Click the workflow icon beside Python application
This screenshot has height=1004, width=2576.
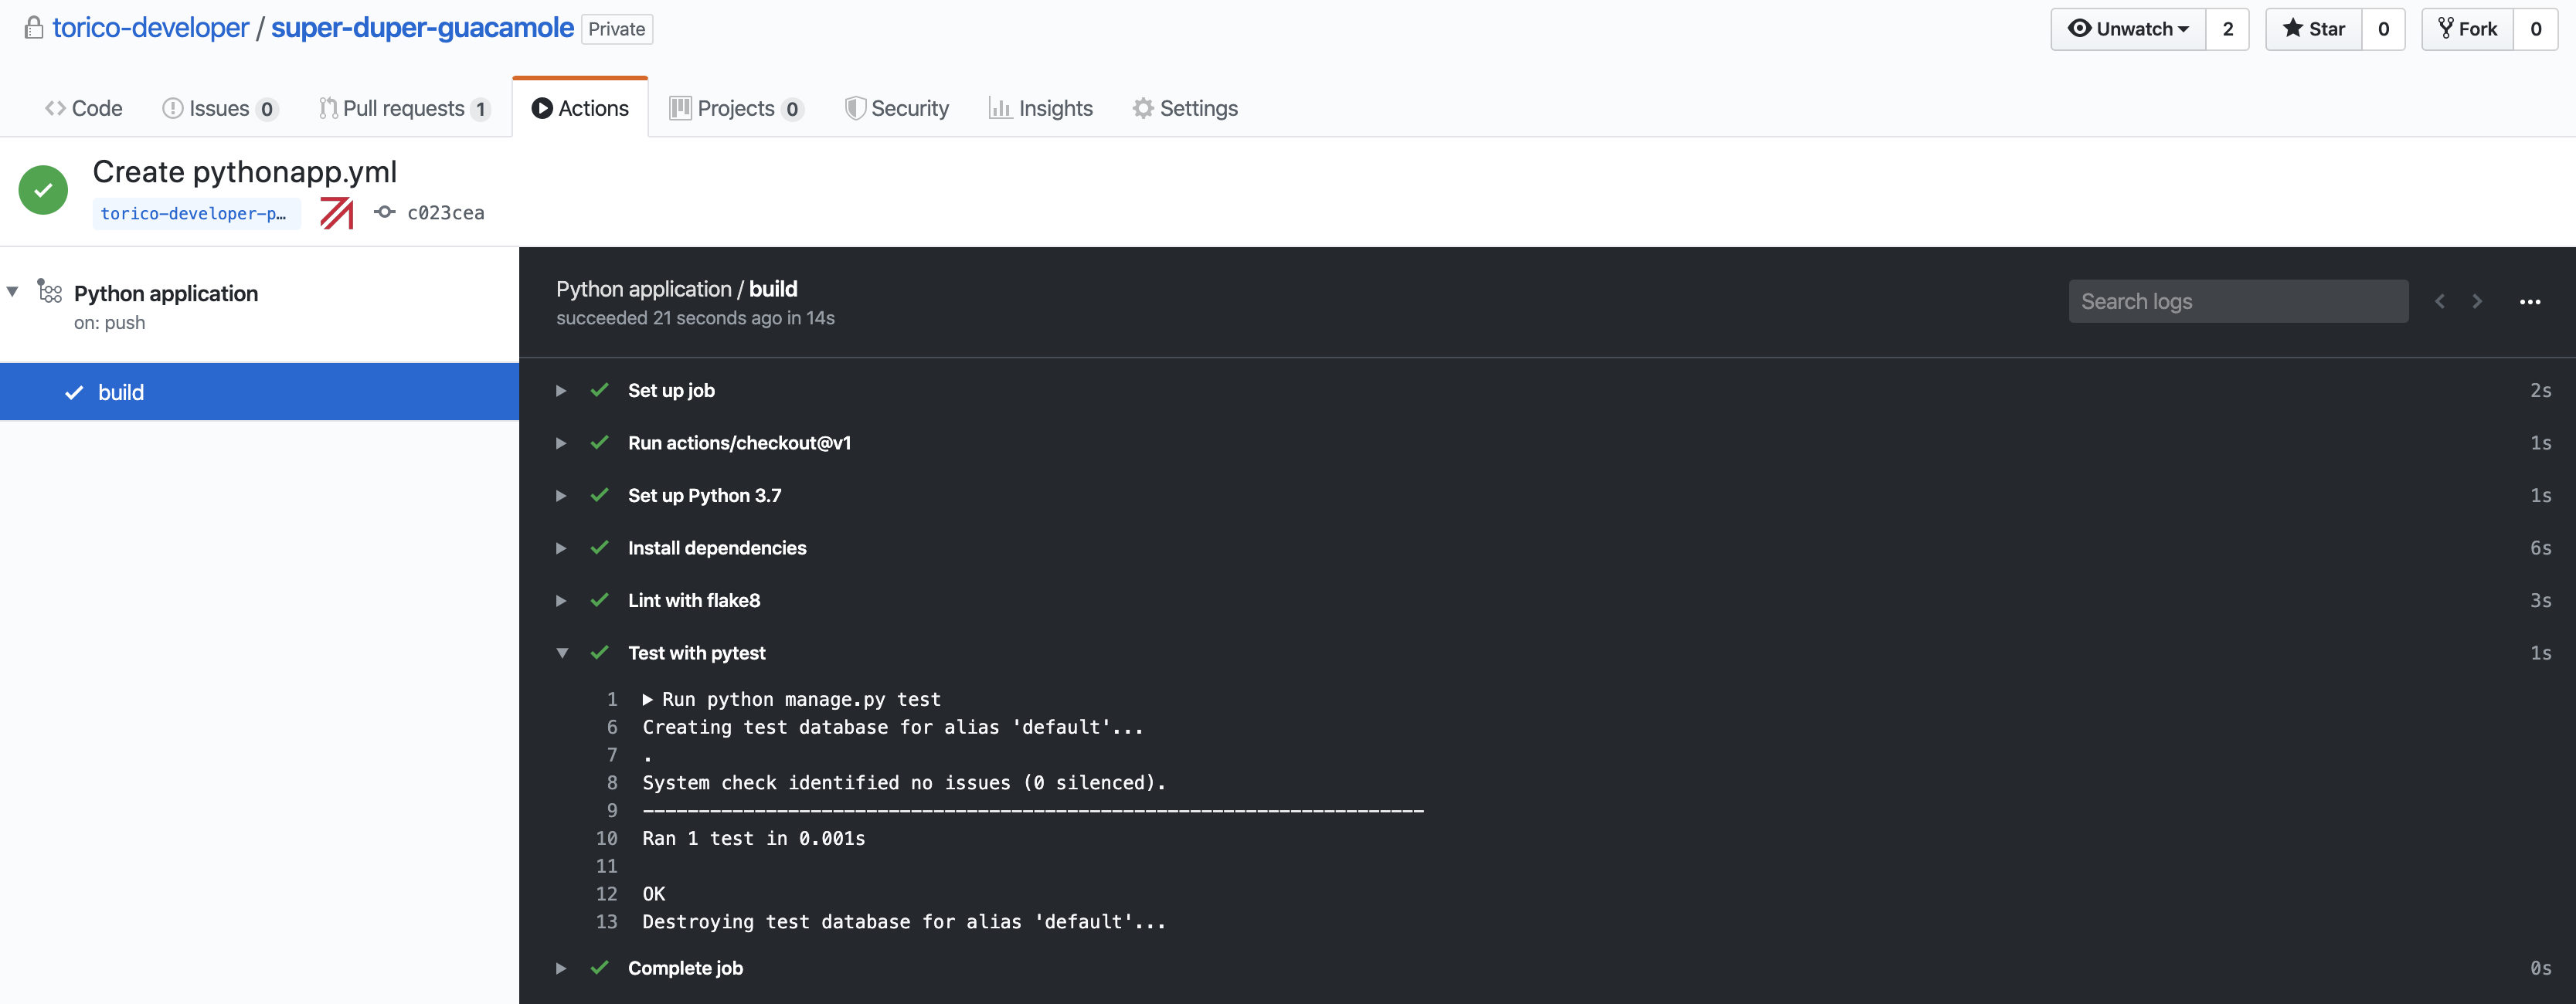(x=49, y=291)
